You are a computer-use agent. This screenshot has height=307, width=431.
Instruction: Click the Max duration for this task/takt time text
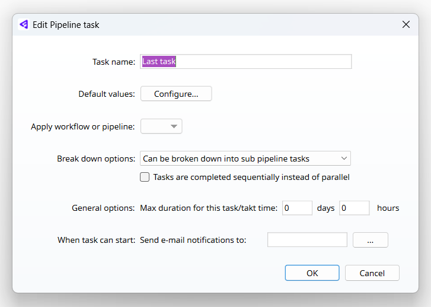[209, 208]
